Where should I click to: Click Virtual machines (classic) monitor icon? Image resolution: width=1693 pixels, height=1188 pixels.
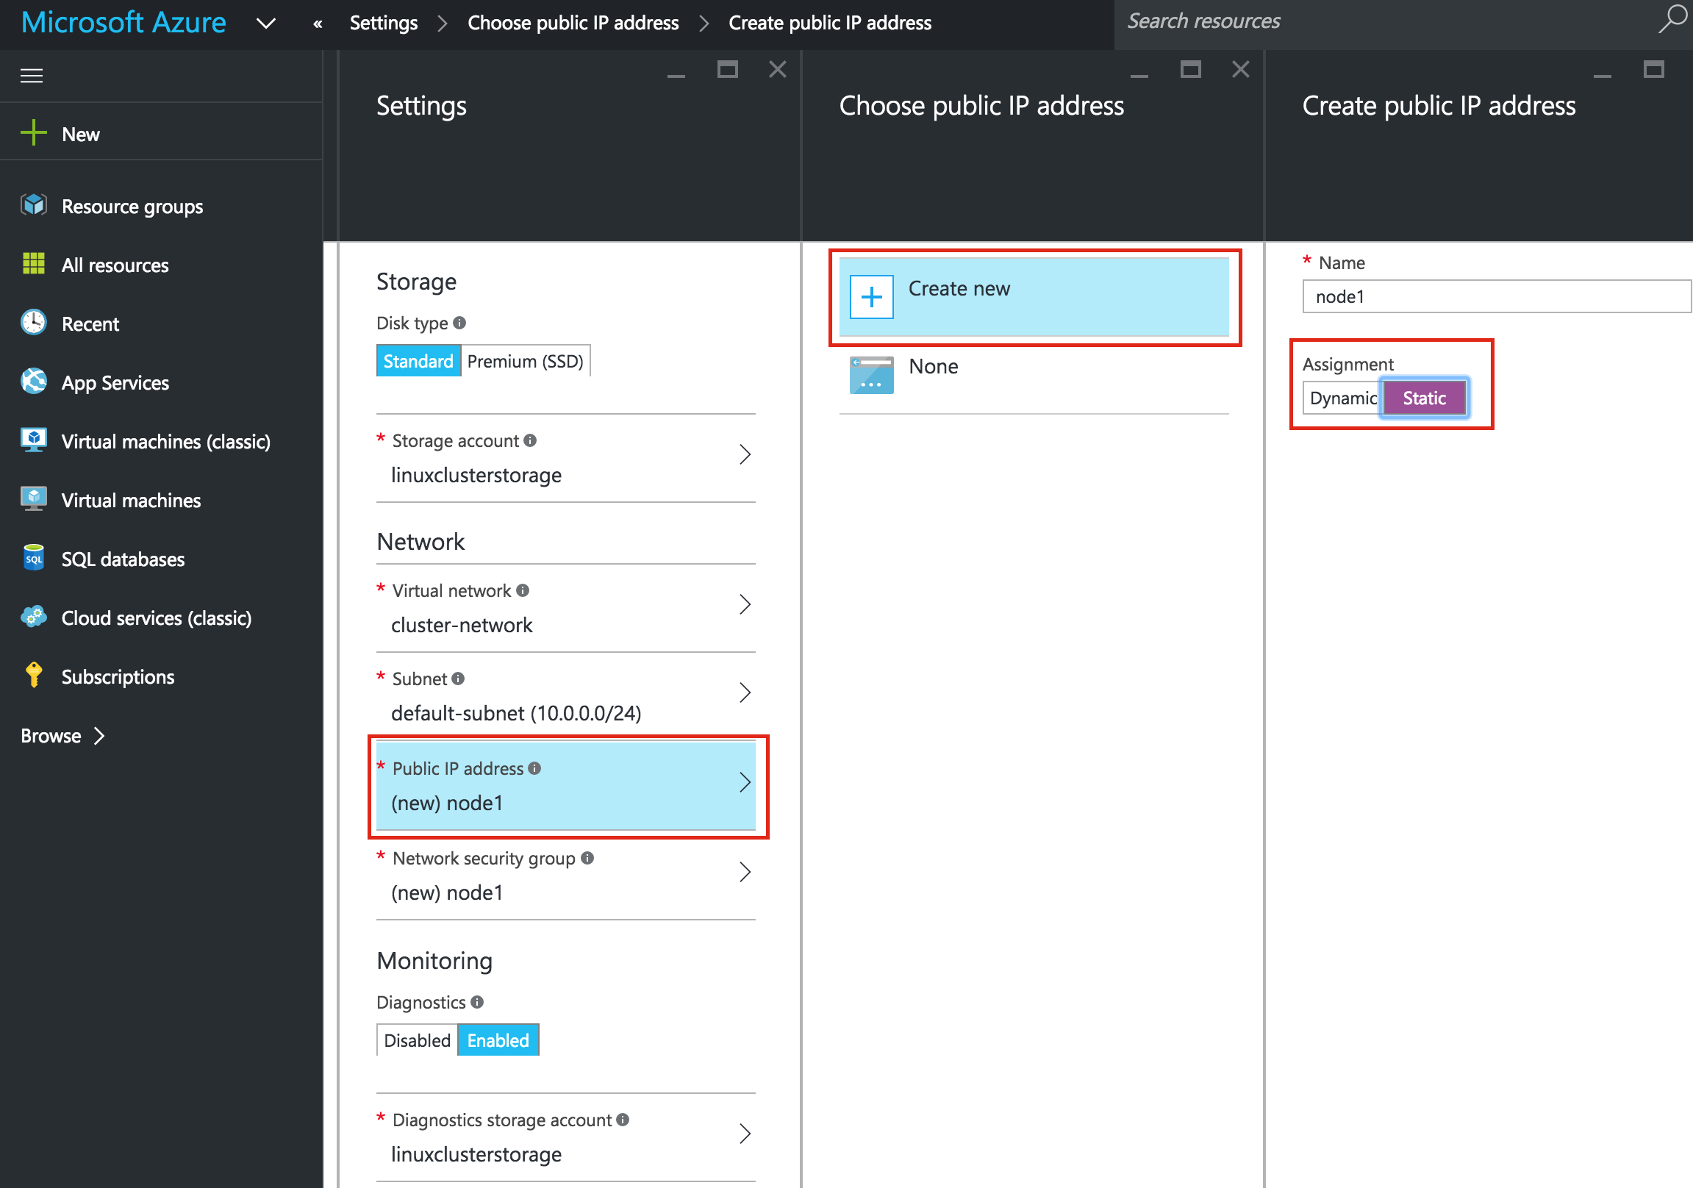coord(34,441)
